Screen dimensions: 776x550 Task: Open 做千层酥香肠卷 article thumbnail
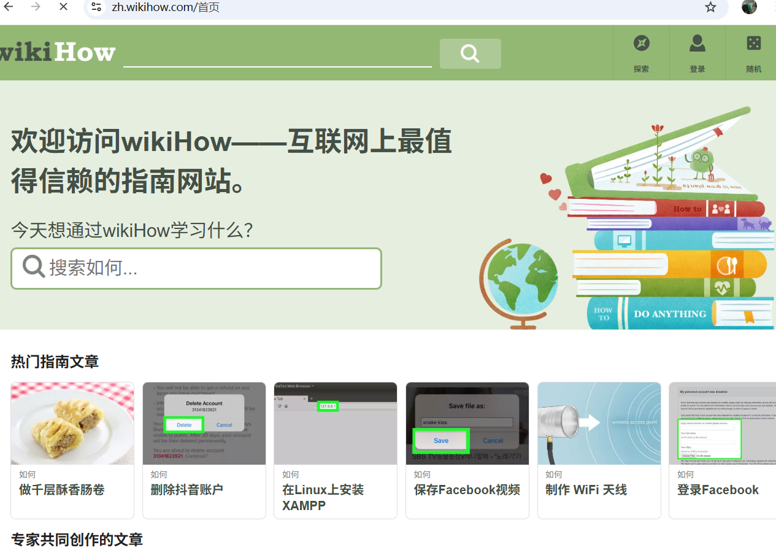click(72, 424)
